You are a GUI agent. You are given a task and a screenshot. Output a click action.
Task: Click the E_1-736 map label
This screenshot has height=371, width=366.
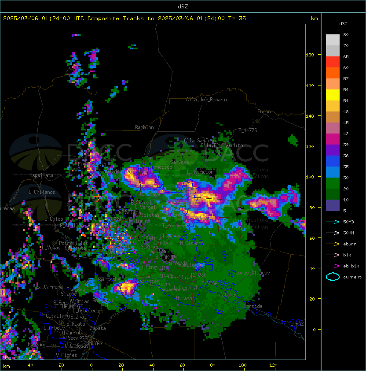click(248, 130)
